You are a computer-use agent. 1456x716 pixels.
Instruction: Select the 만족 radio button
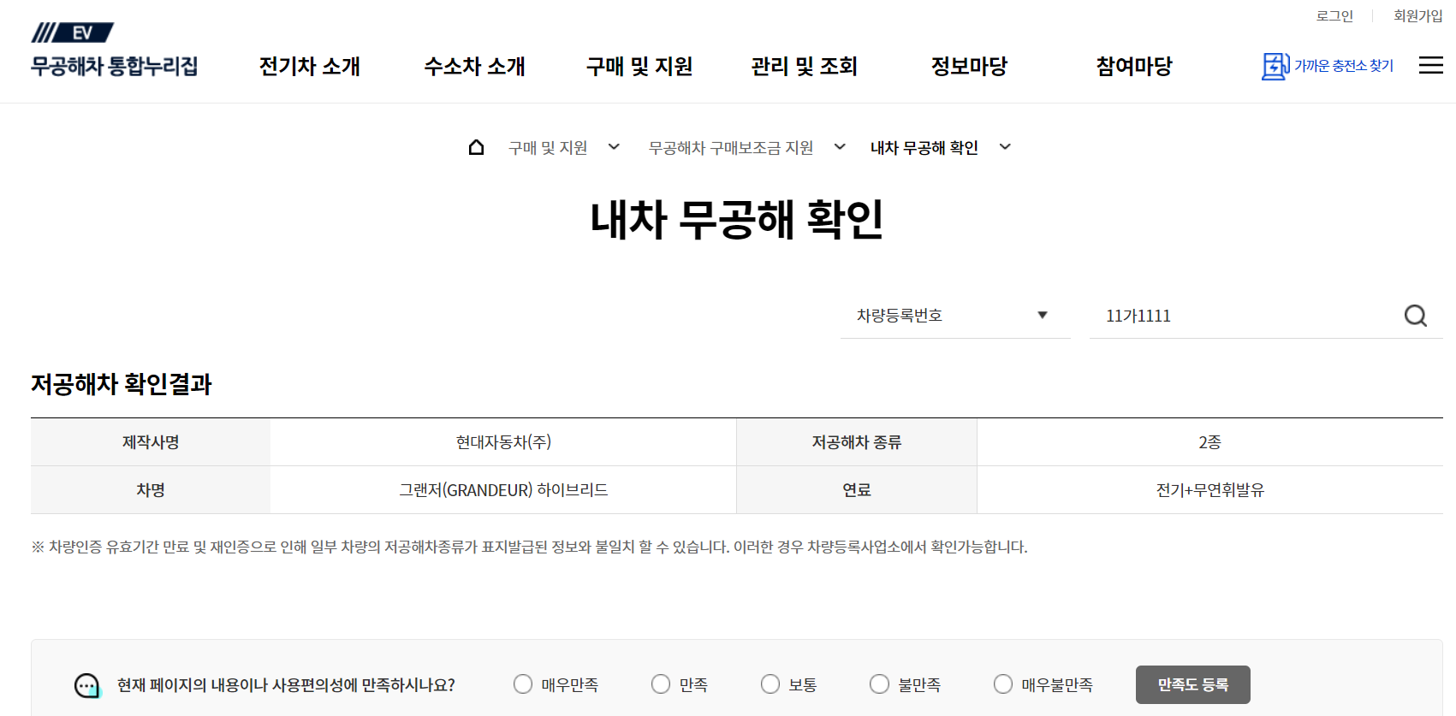point(661,684)
